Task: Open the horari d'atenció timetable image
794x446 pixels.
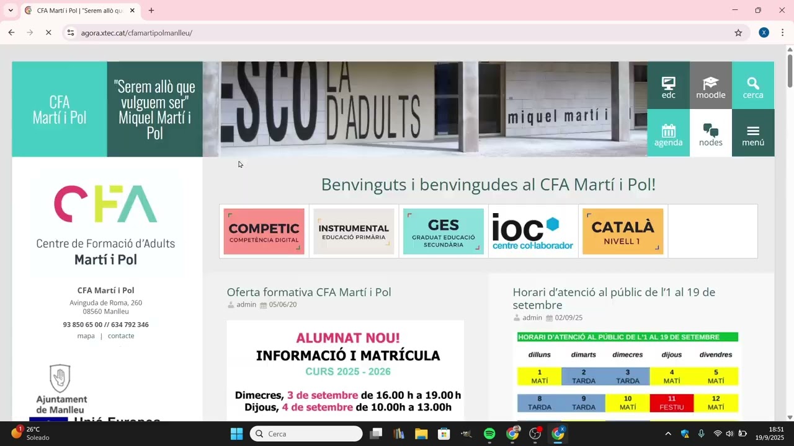Action: [x=628, y=376]
